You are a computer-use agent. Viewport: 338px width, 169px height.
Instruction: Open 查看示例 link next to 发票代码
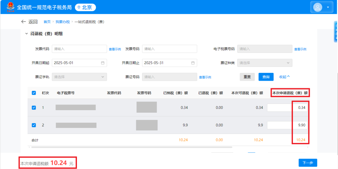[x=115, y=49]
